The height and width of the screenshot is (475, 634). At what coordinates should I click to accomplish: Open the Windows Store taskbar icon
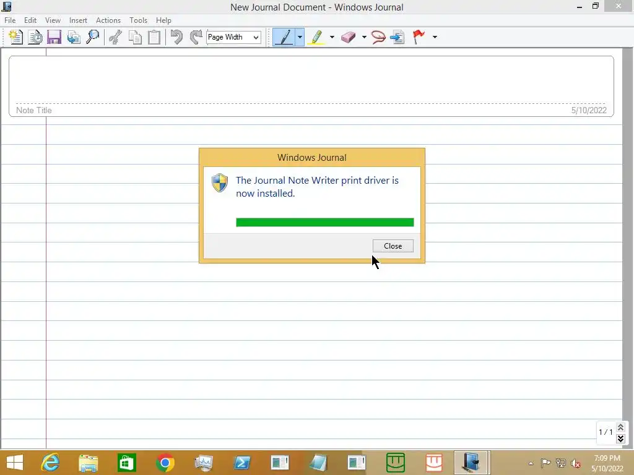click(126, 463)
